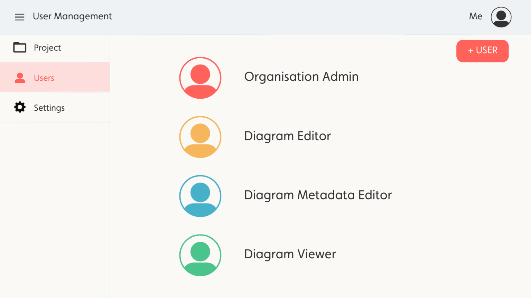
Task: Click the Me account label
Action: tap(476, 16)
